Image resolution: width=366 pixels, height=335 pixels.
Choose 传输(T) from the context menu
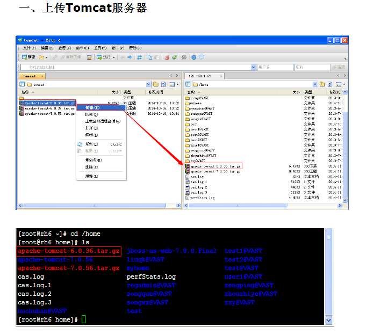point(101,107)
